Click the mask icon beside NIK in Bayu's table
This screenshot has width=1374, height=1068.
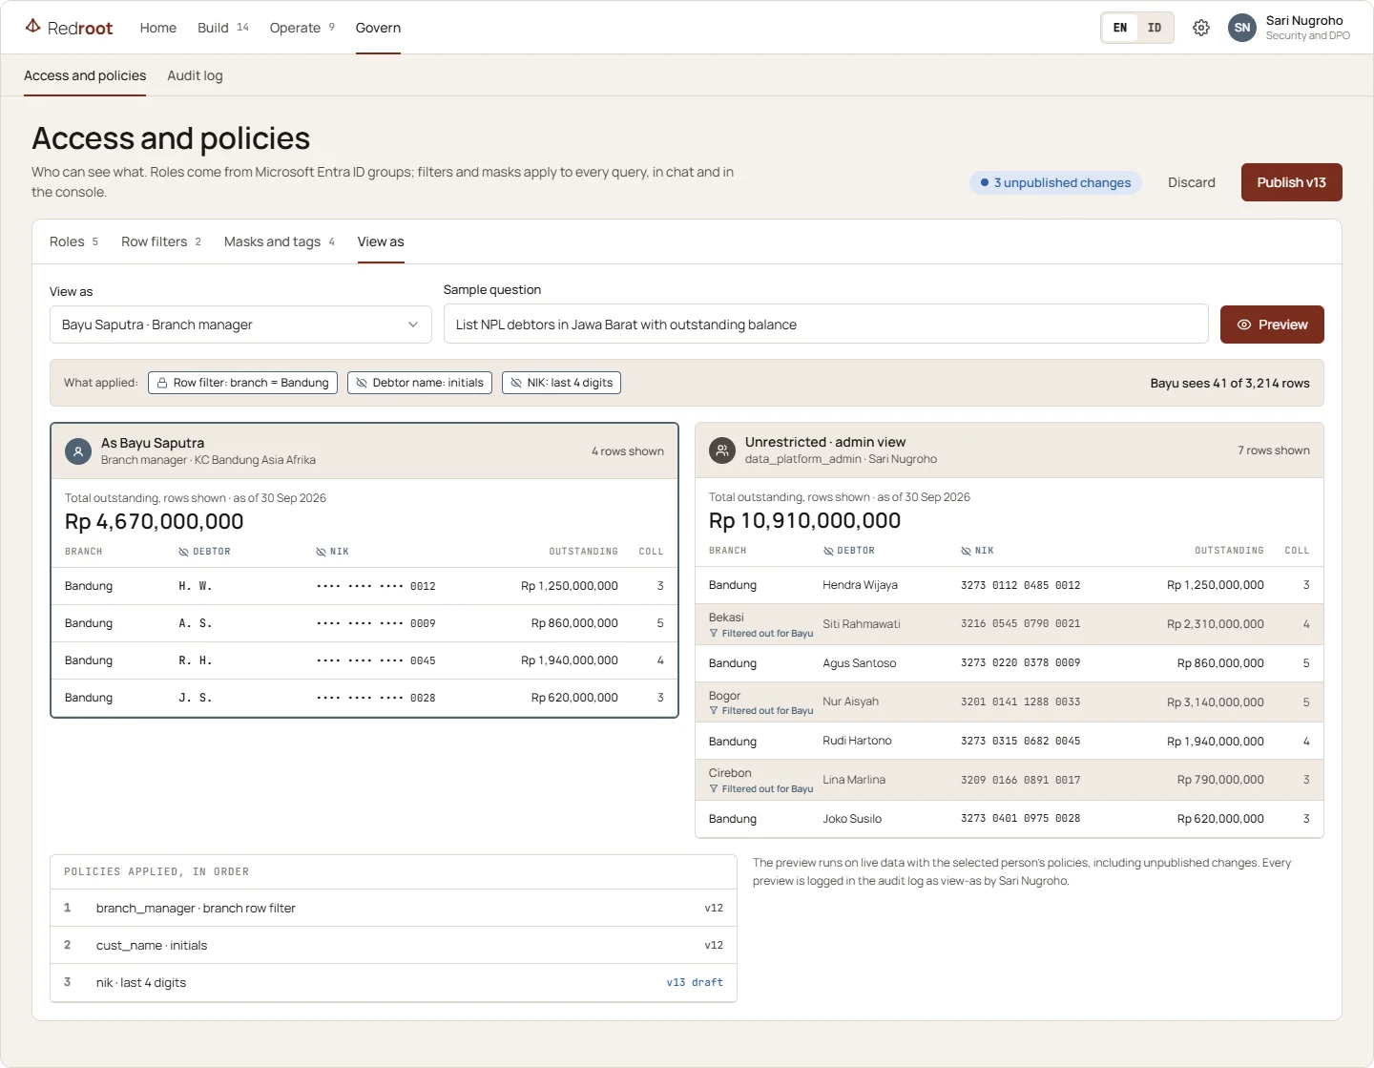(321, 552)
